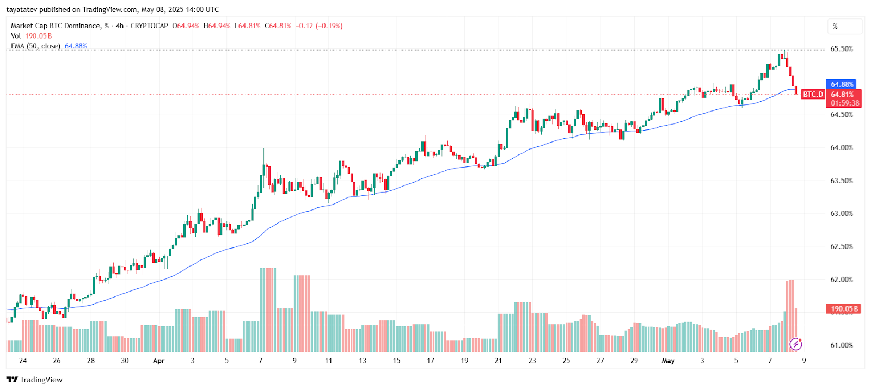
Task: Click the 65.50% price axis label
Action: [841, 49]
